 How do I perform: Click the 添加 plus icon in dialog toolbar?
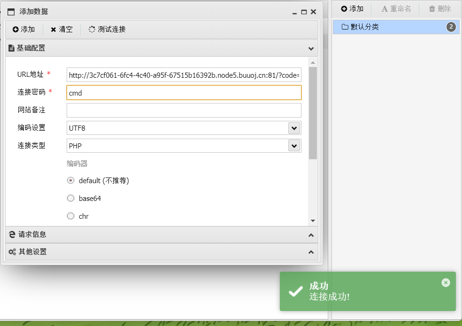15,30
